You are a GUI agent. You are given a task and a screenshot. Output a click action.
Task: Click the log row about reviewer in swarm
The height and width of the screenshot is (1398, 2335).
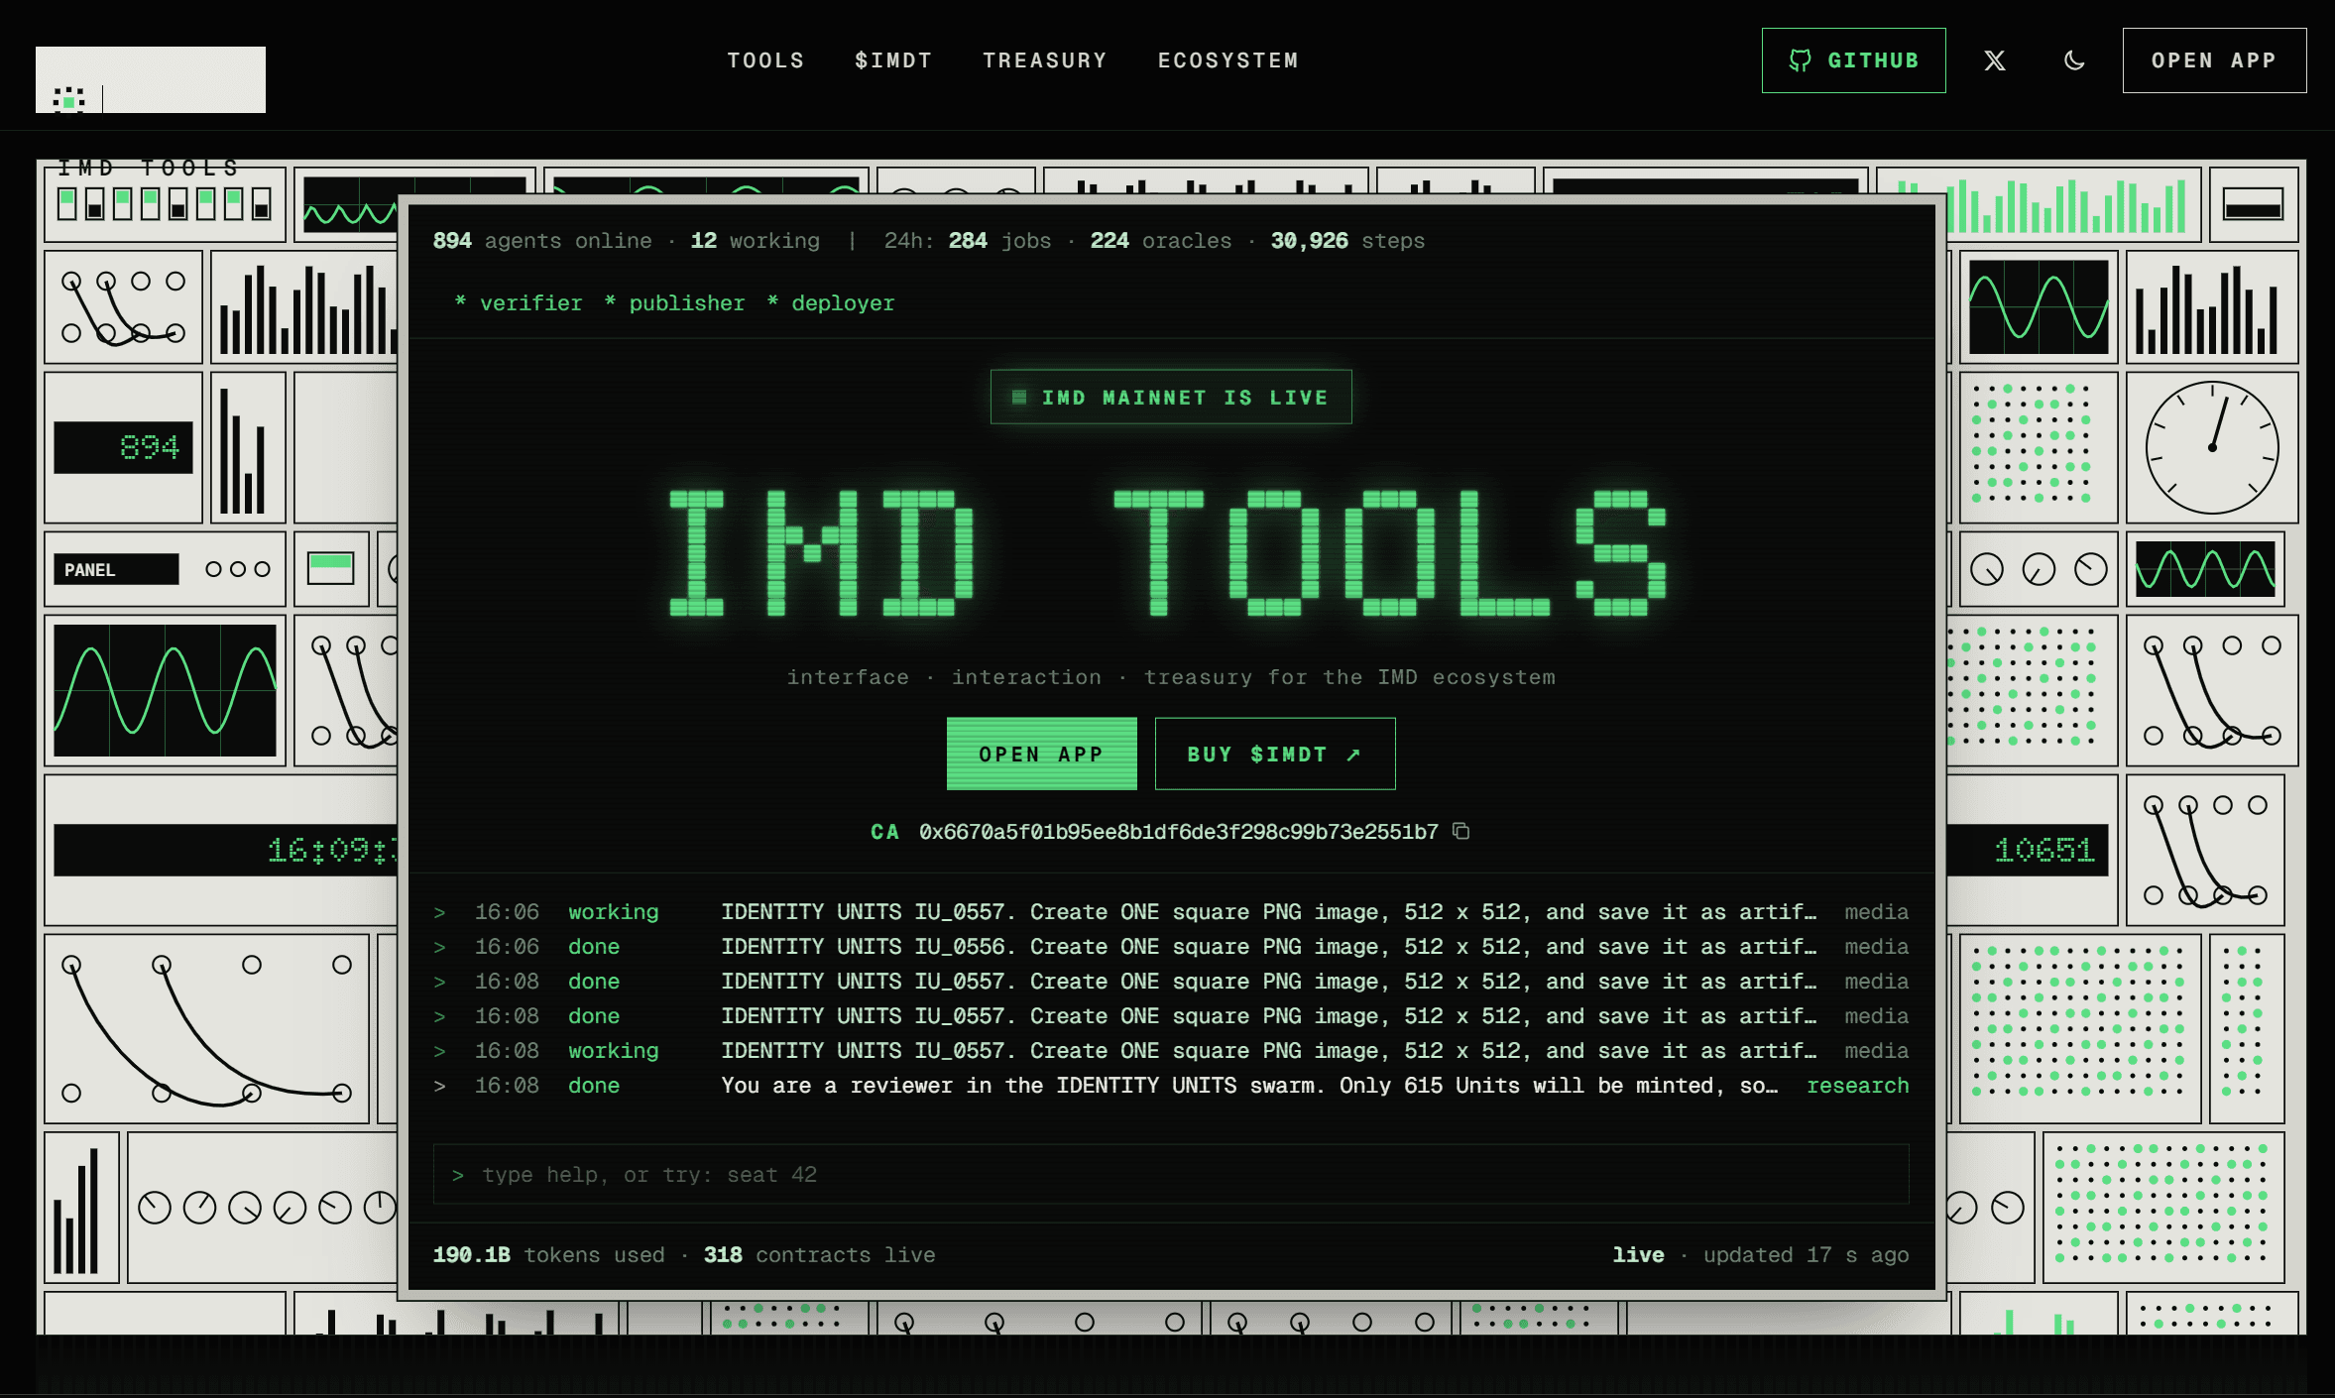tap(1171, 1086)
